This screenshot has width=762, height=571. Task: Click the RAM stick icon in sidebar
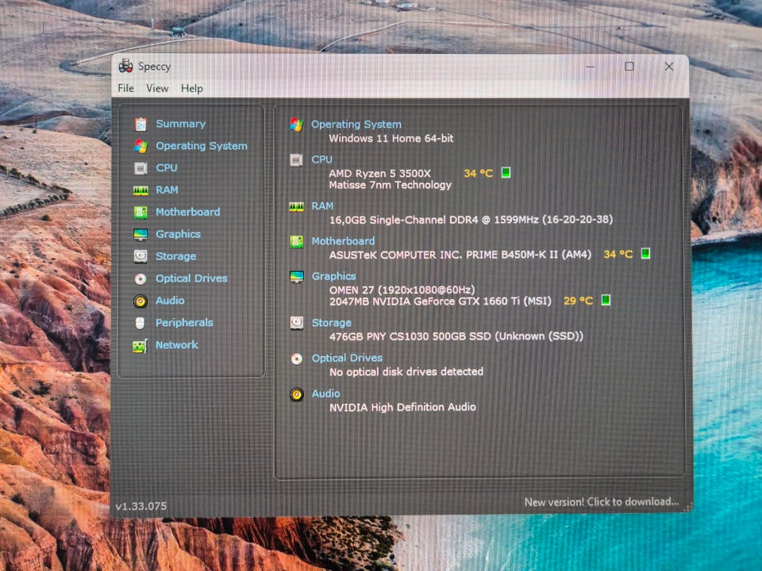[x=140, y=190]
